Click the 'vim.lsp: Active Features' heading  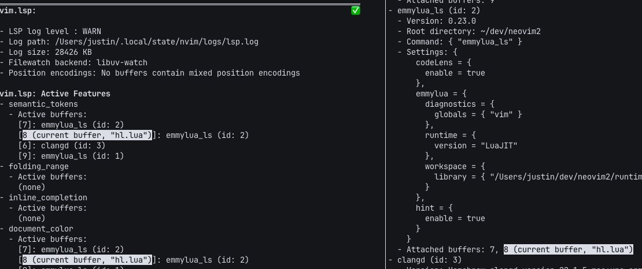tap(55, 94)
